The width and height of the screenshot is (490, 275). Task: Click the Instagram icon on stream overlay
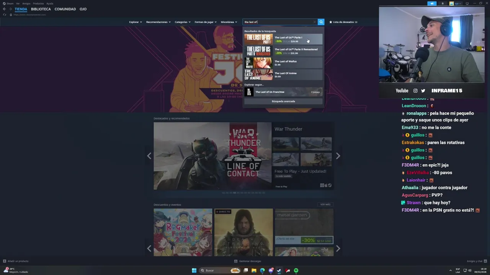[x=415, y=91]
